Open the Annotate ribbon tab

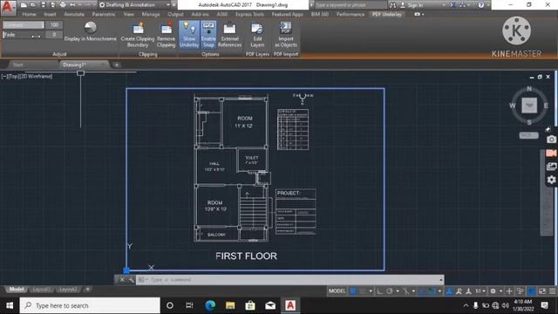click(x=74, y=14)
